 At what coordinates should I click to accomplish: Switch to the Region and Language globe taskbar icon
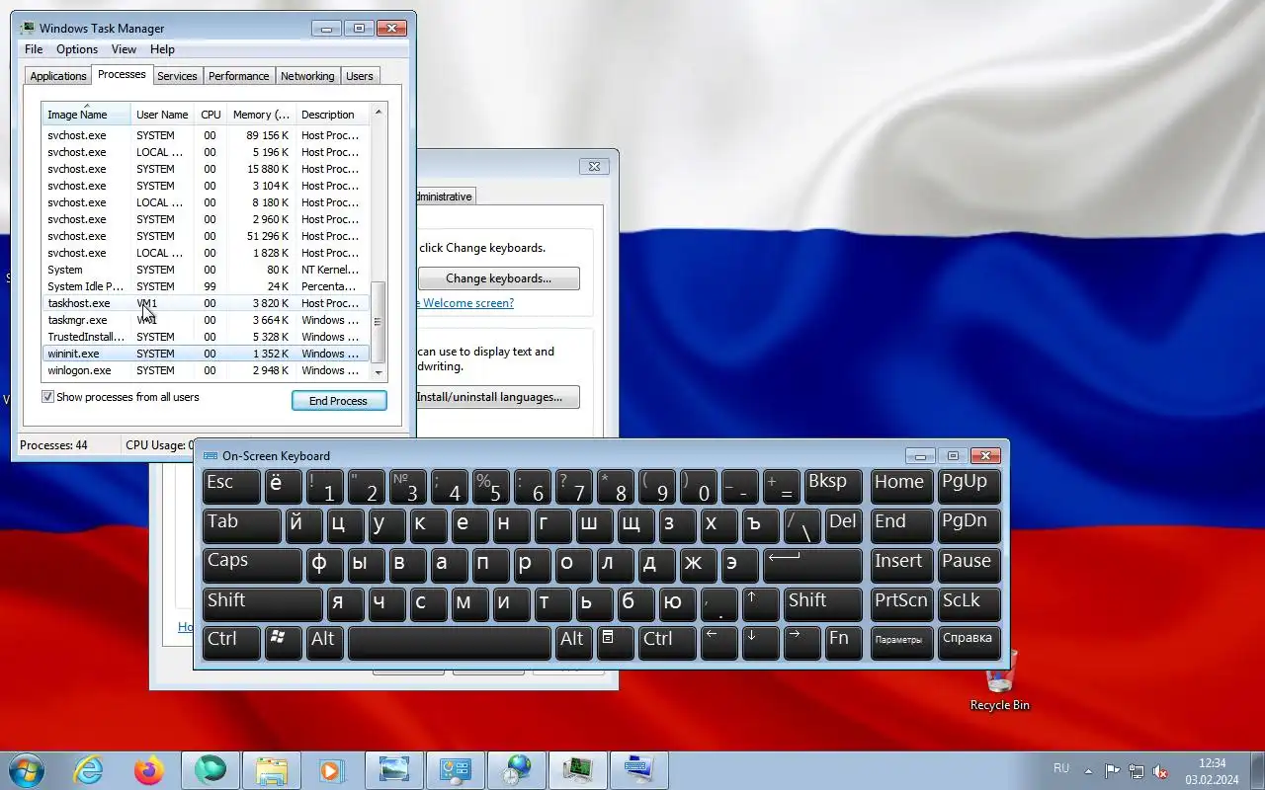pyautogui.click(x=516, y=770)
